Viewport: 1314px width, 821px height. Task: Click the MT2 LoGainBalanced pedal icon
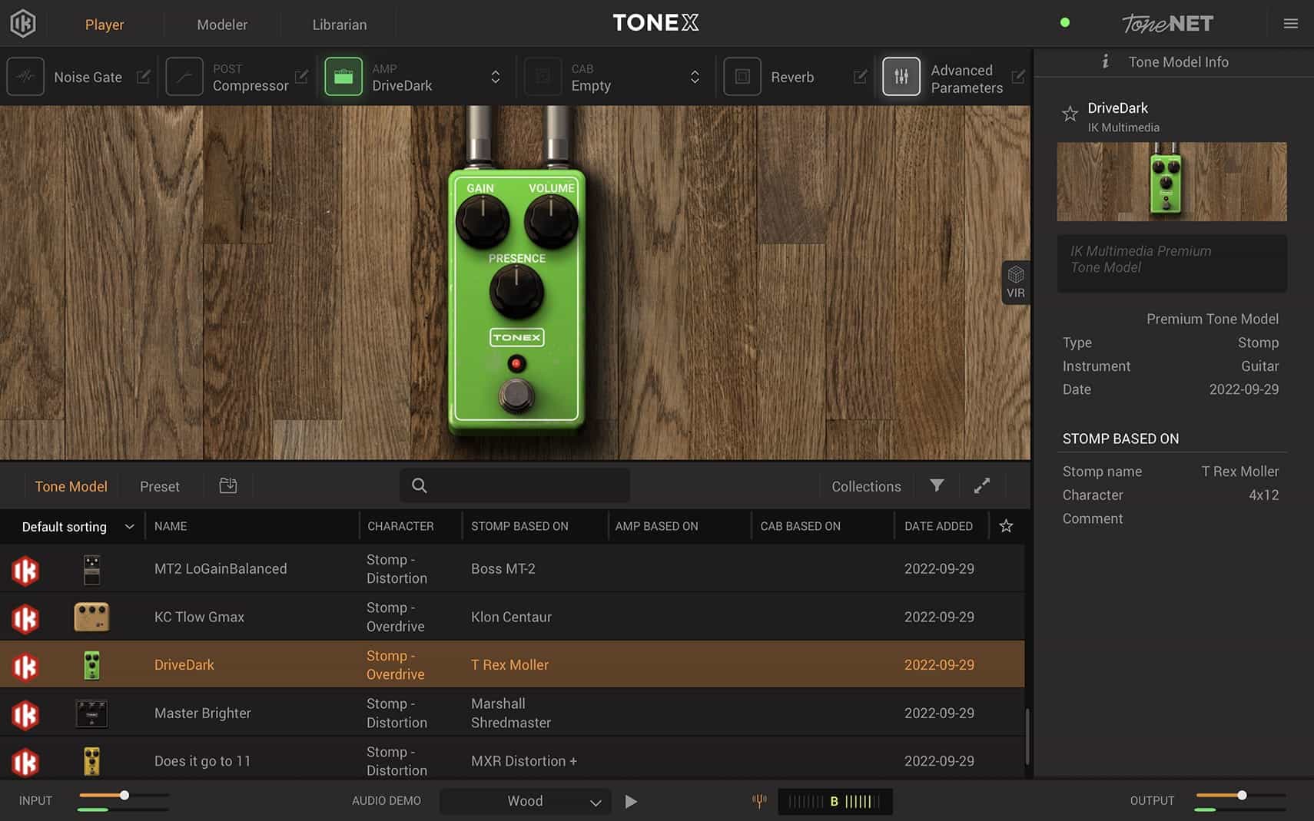[x=91, y=570]
